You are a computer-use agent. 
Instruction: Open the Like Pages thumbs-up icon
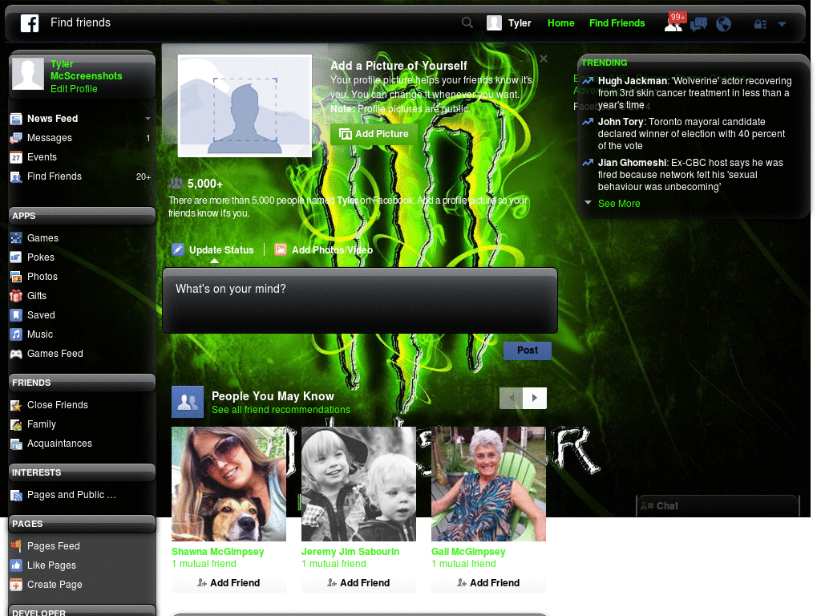point(16,565)
